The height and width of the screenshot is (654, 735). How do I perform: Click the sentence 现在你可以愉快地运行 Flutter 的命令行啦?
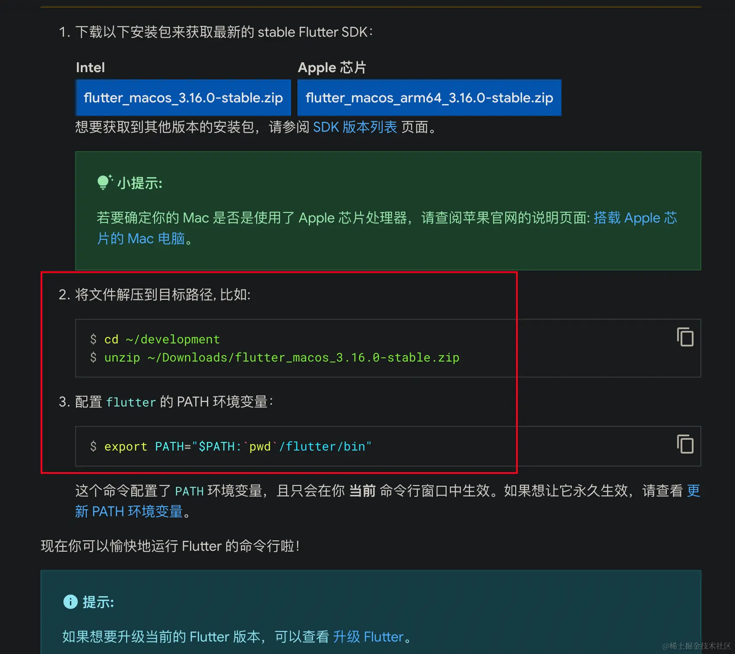(x=170, y=546)
